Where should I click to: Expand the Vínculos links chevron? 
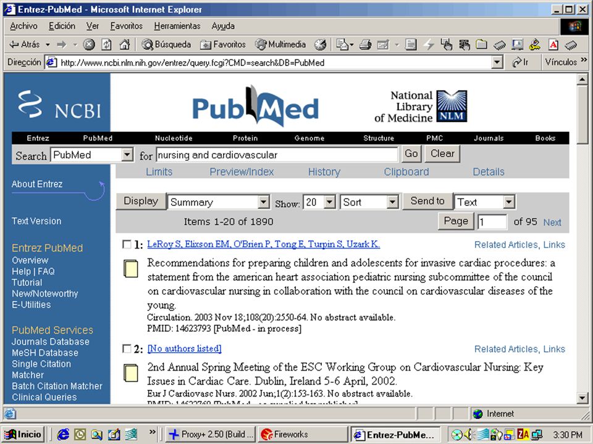coord(584,60)
